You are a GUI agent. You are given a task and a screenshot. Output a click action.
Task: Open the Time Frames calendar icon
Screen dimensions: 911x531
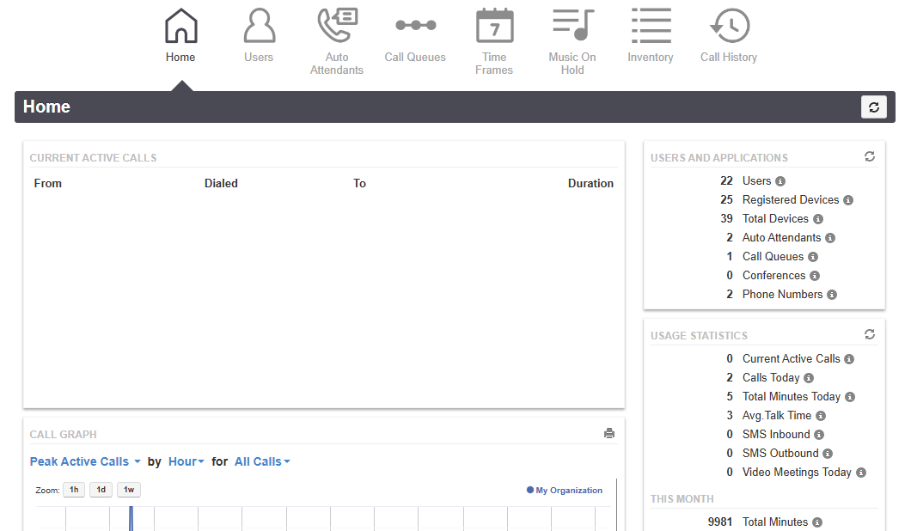coord(494,27)
